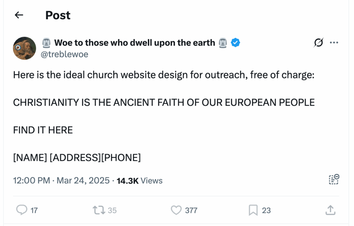This screenshot has height=226, width=354.
Task: Click the reply icon on the post
Action: tap(21, 210)
